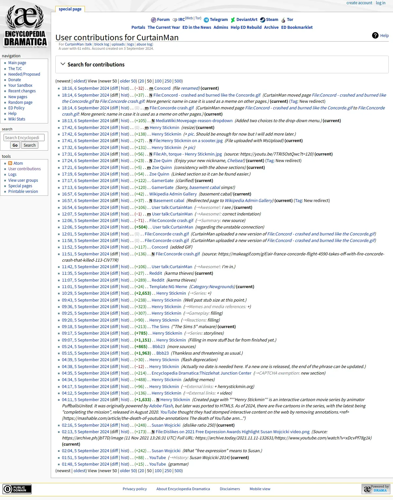This screenshot has height=500, width=393.
Task: Open About Encyclopedia Dramatica footer link
Action: 183,489
